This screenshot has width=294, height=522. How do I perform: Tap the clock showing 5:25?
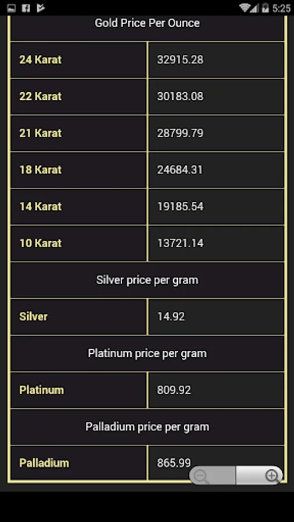(x=281, y=8)
